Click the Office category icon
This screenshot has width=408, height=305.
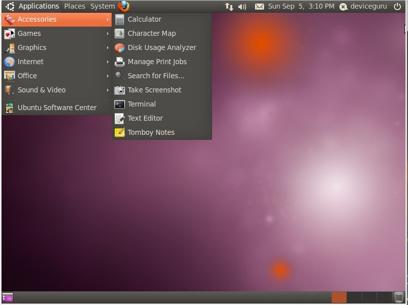pos(10,76)
